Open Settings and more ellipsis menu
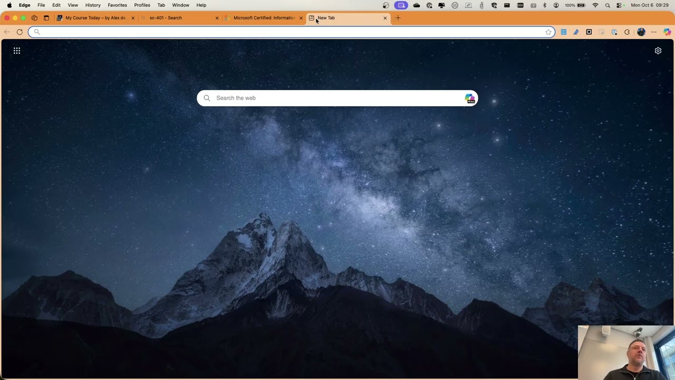The height and width of the screenshot is (380, 675). point(654,32)
